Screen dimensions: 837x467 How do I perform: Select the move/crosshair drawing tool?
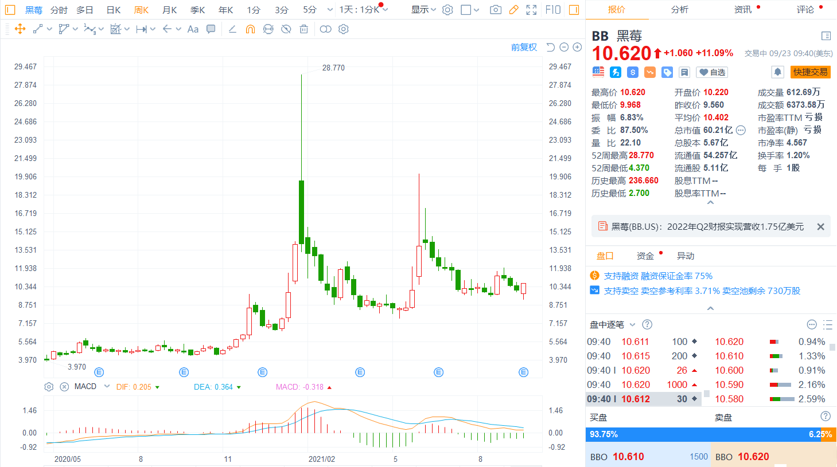pos(20,29)
